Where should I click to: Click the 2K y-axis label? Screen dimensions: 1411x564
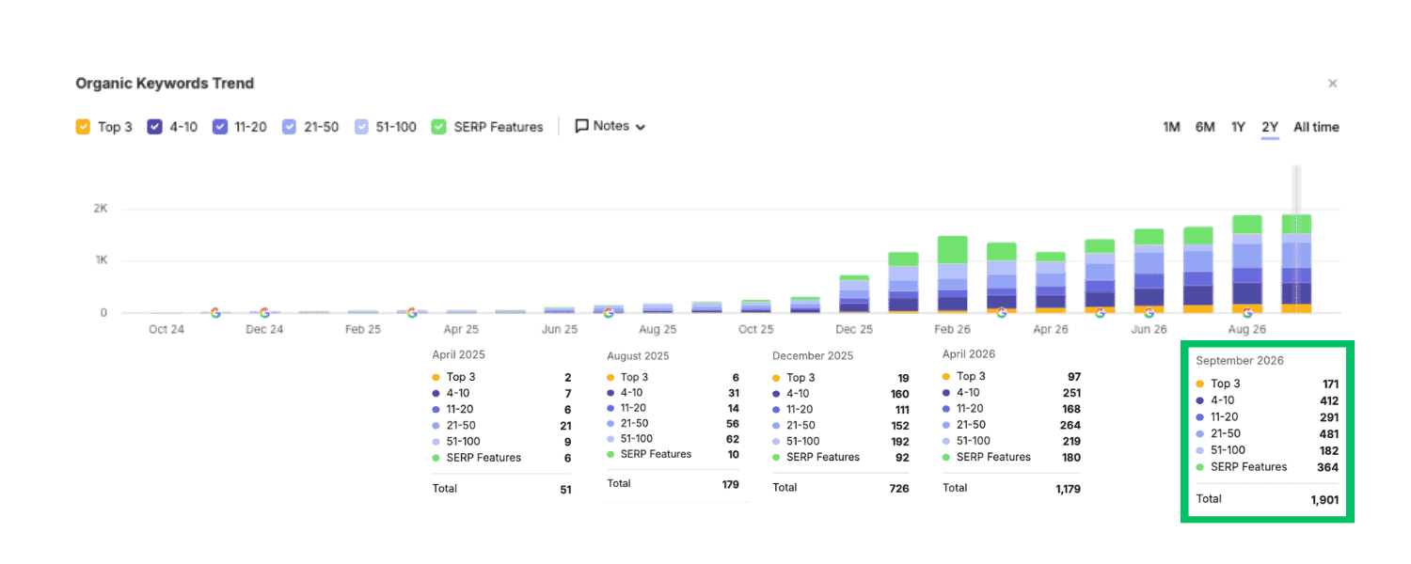tap(101, 208)
